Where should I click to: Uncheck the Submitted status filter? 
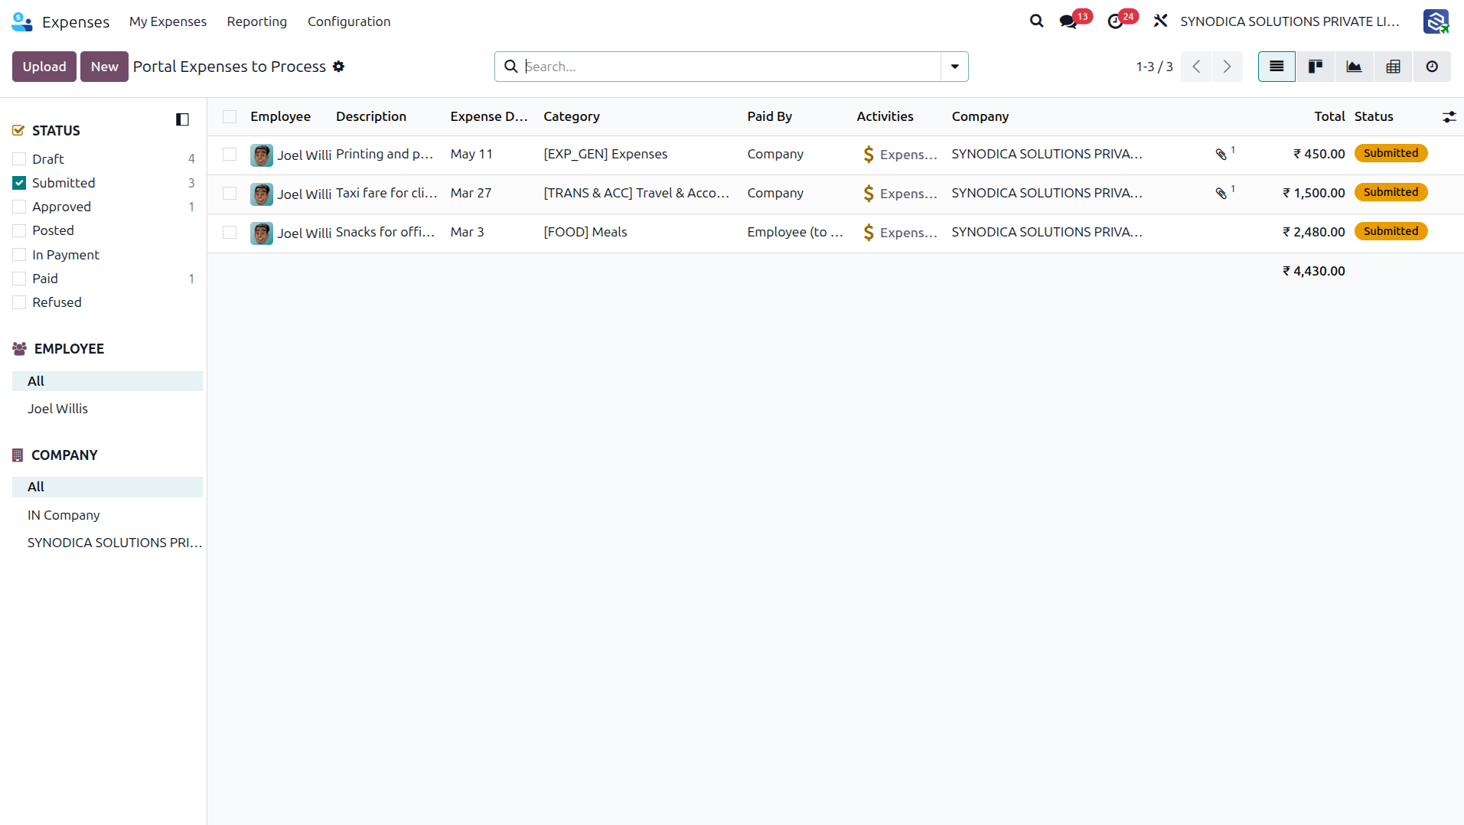pos(19,183)
